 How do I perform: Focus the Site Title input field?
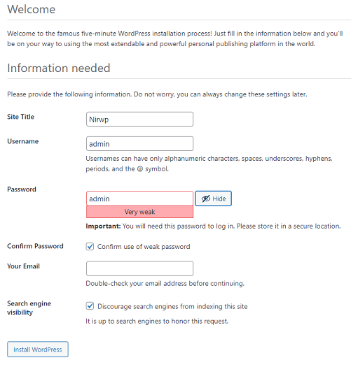pyautogui.click(x=140, y=119)
